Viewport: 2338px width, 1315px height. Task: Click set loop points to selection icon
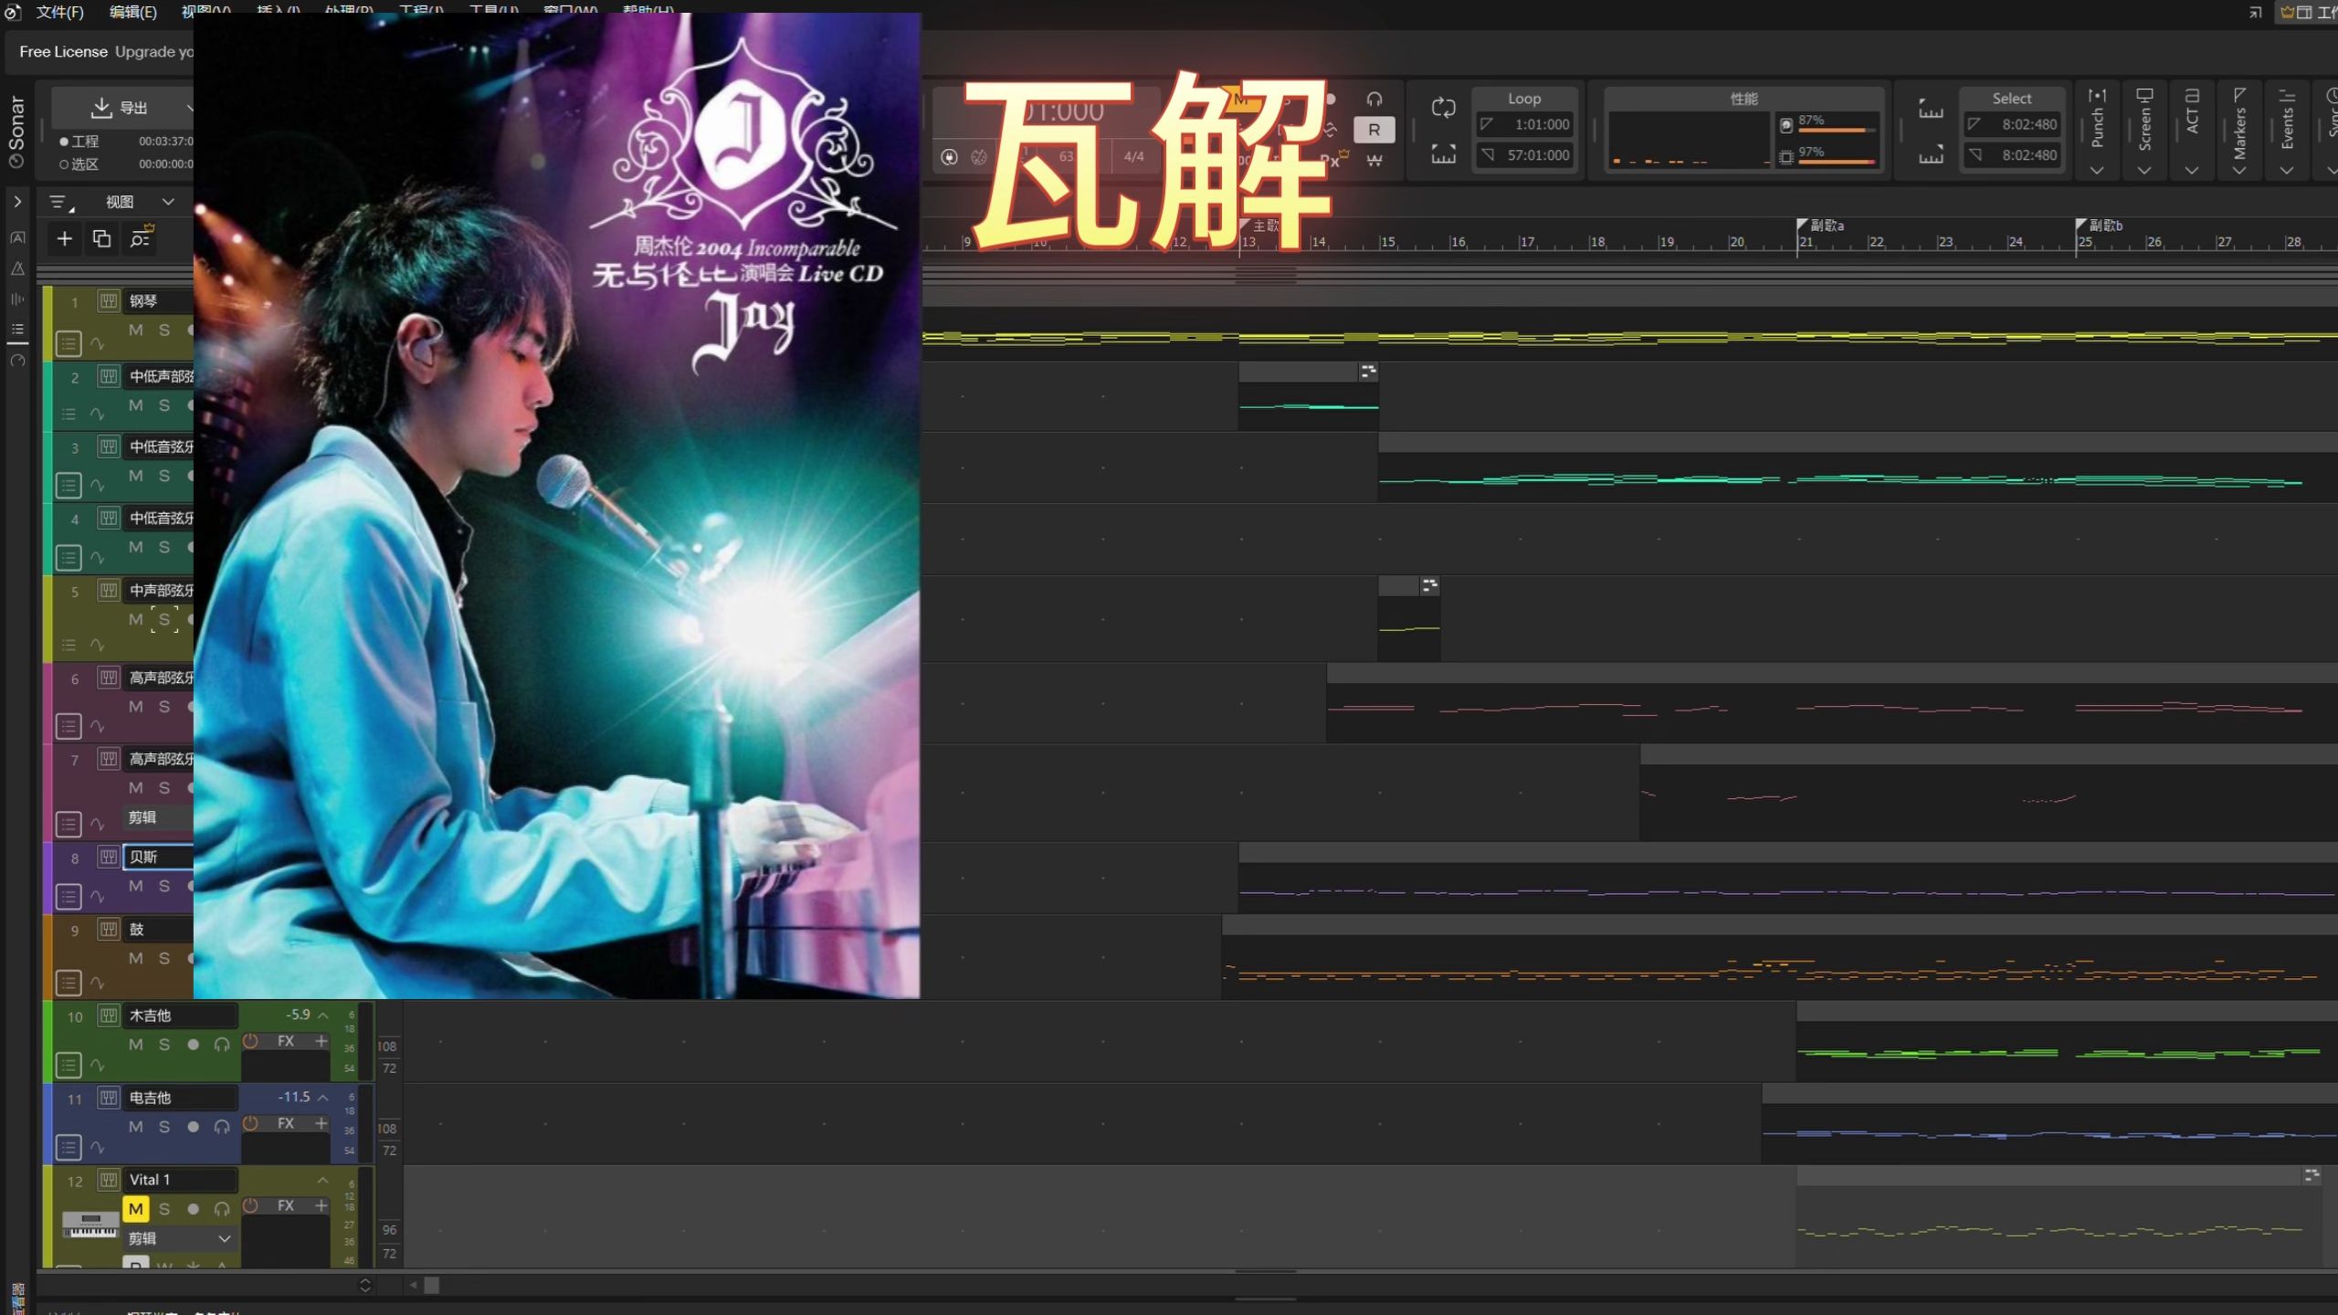[x=1443, y=153]
